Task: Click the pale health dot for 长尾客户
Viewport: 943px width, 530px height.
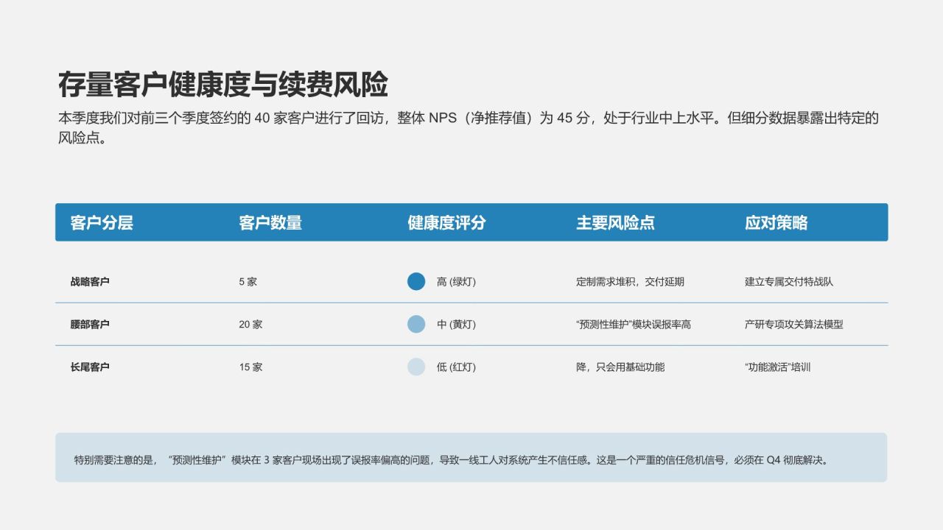Action: click(x=416, y=367)
